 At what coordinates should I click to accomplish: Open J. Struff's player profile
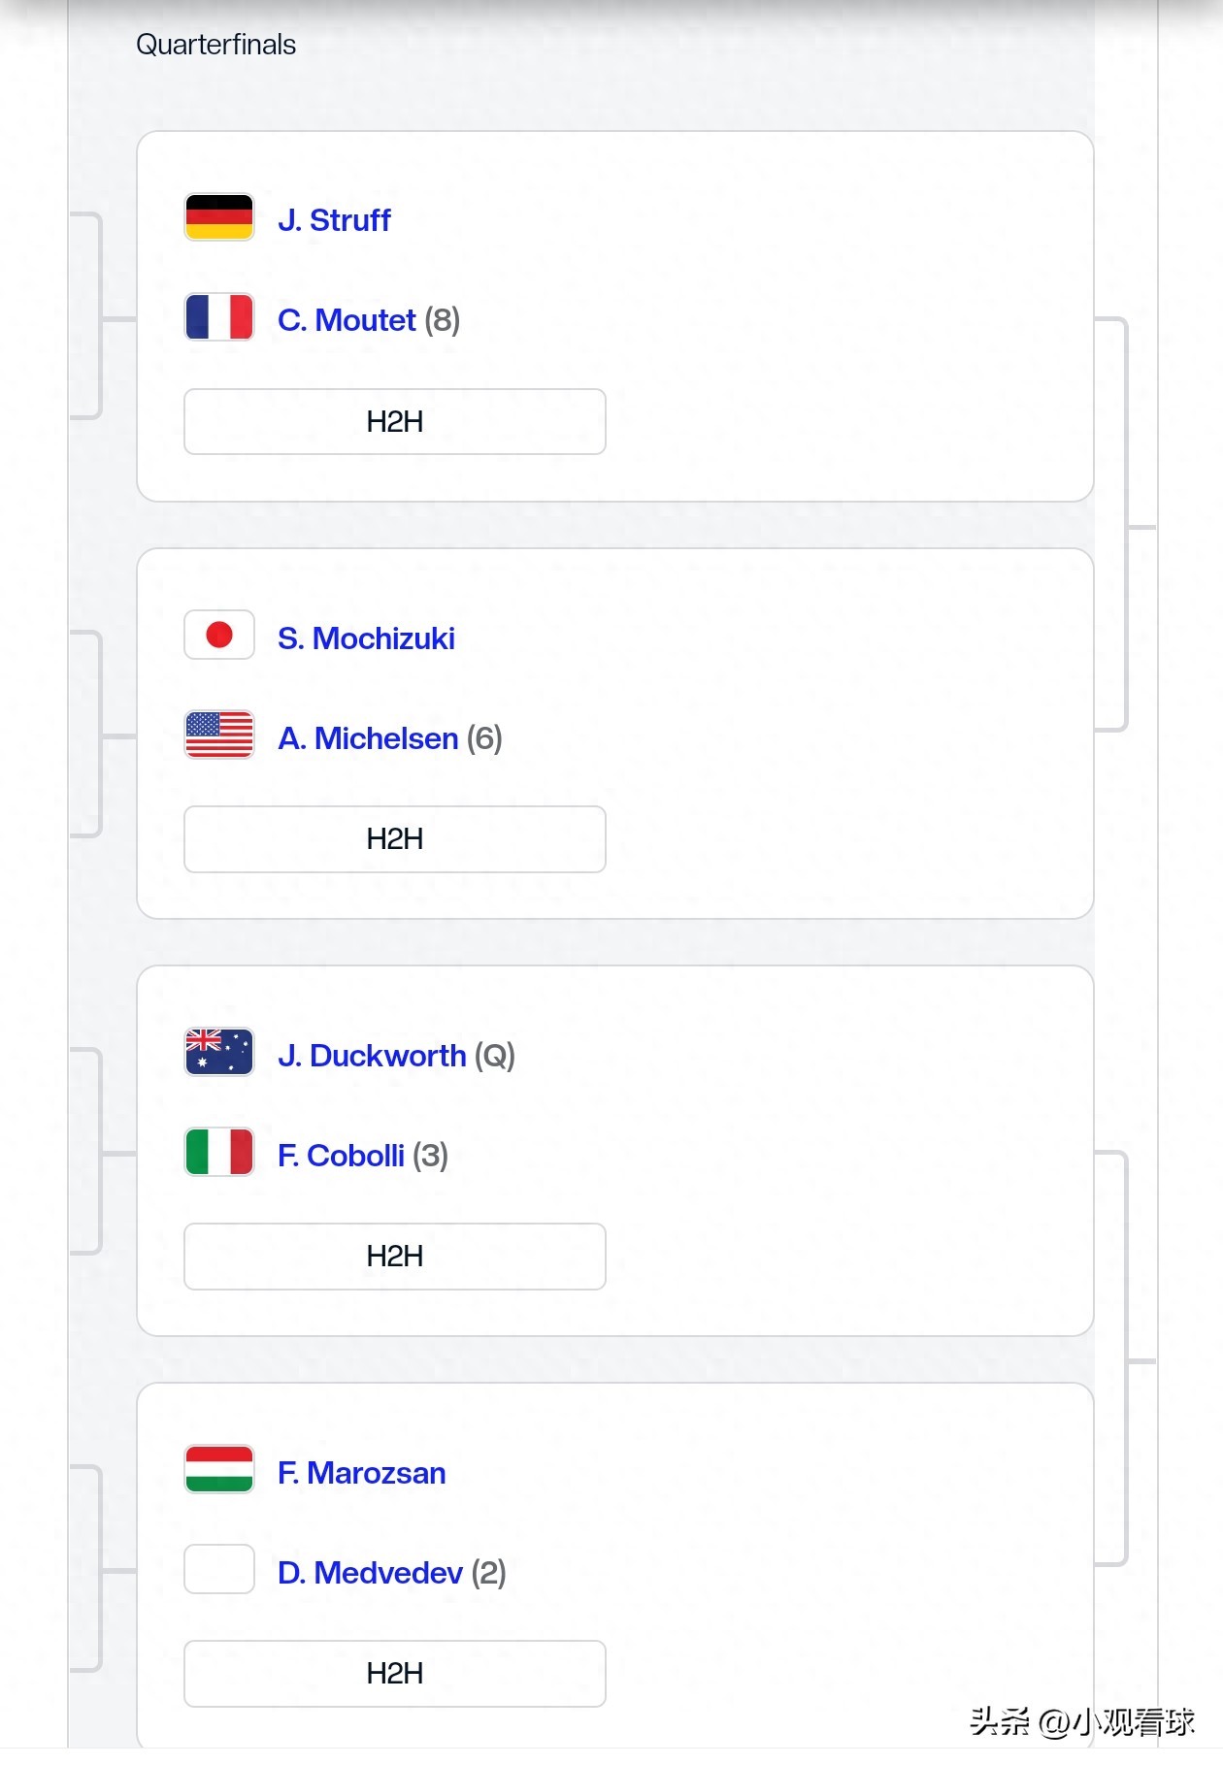point(334,220)
